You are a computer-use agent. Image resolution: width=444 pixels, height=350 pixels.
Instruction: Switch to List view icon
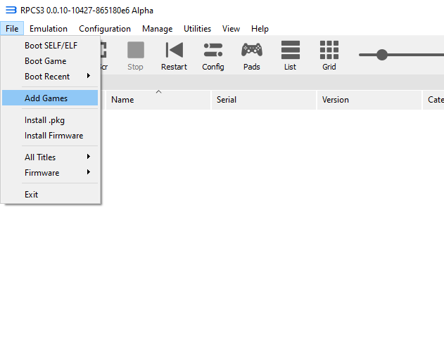tap(290, 50)
